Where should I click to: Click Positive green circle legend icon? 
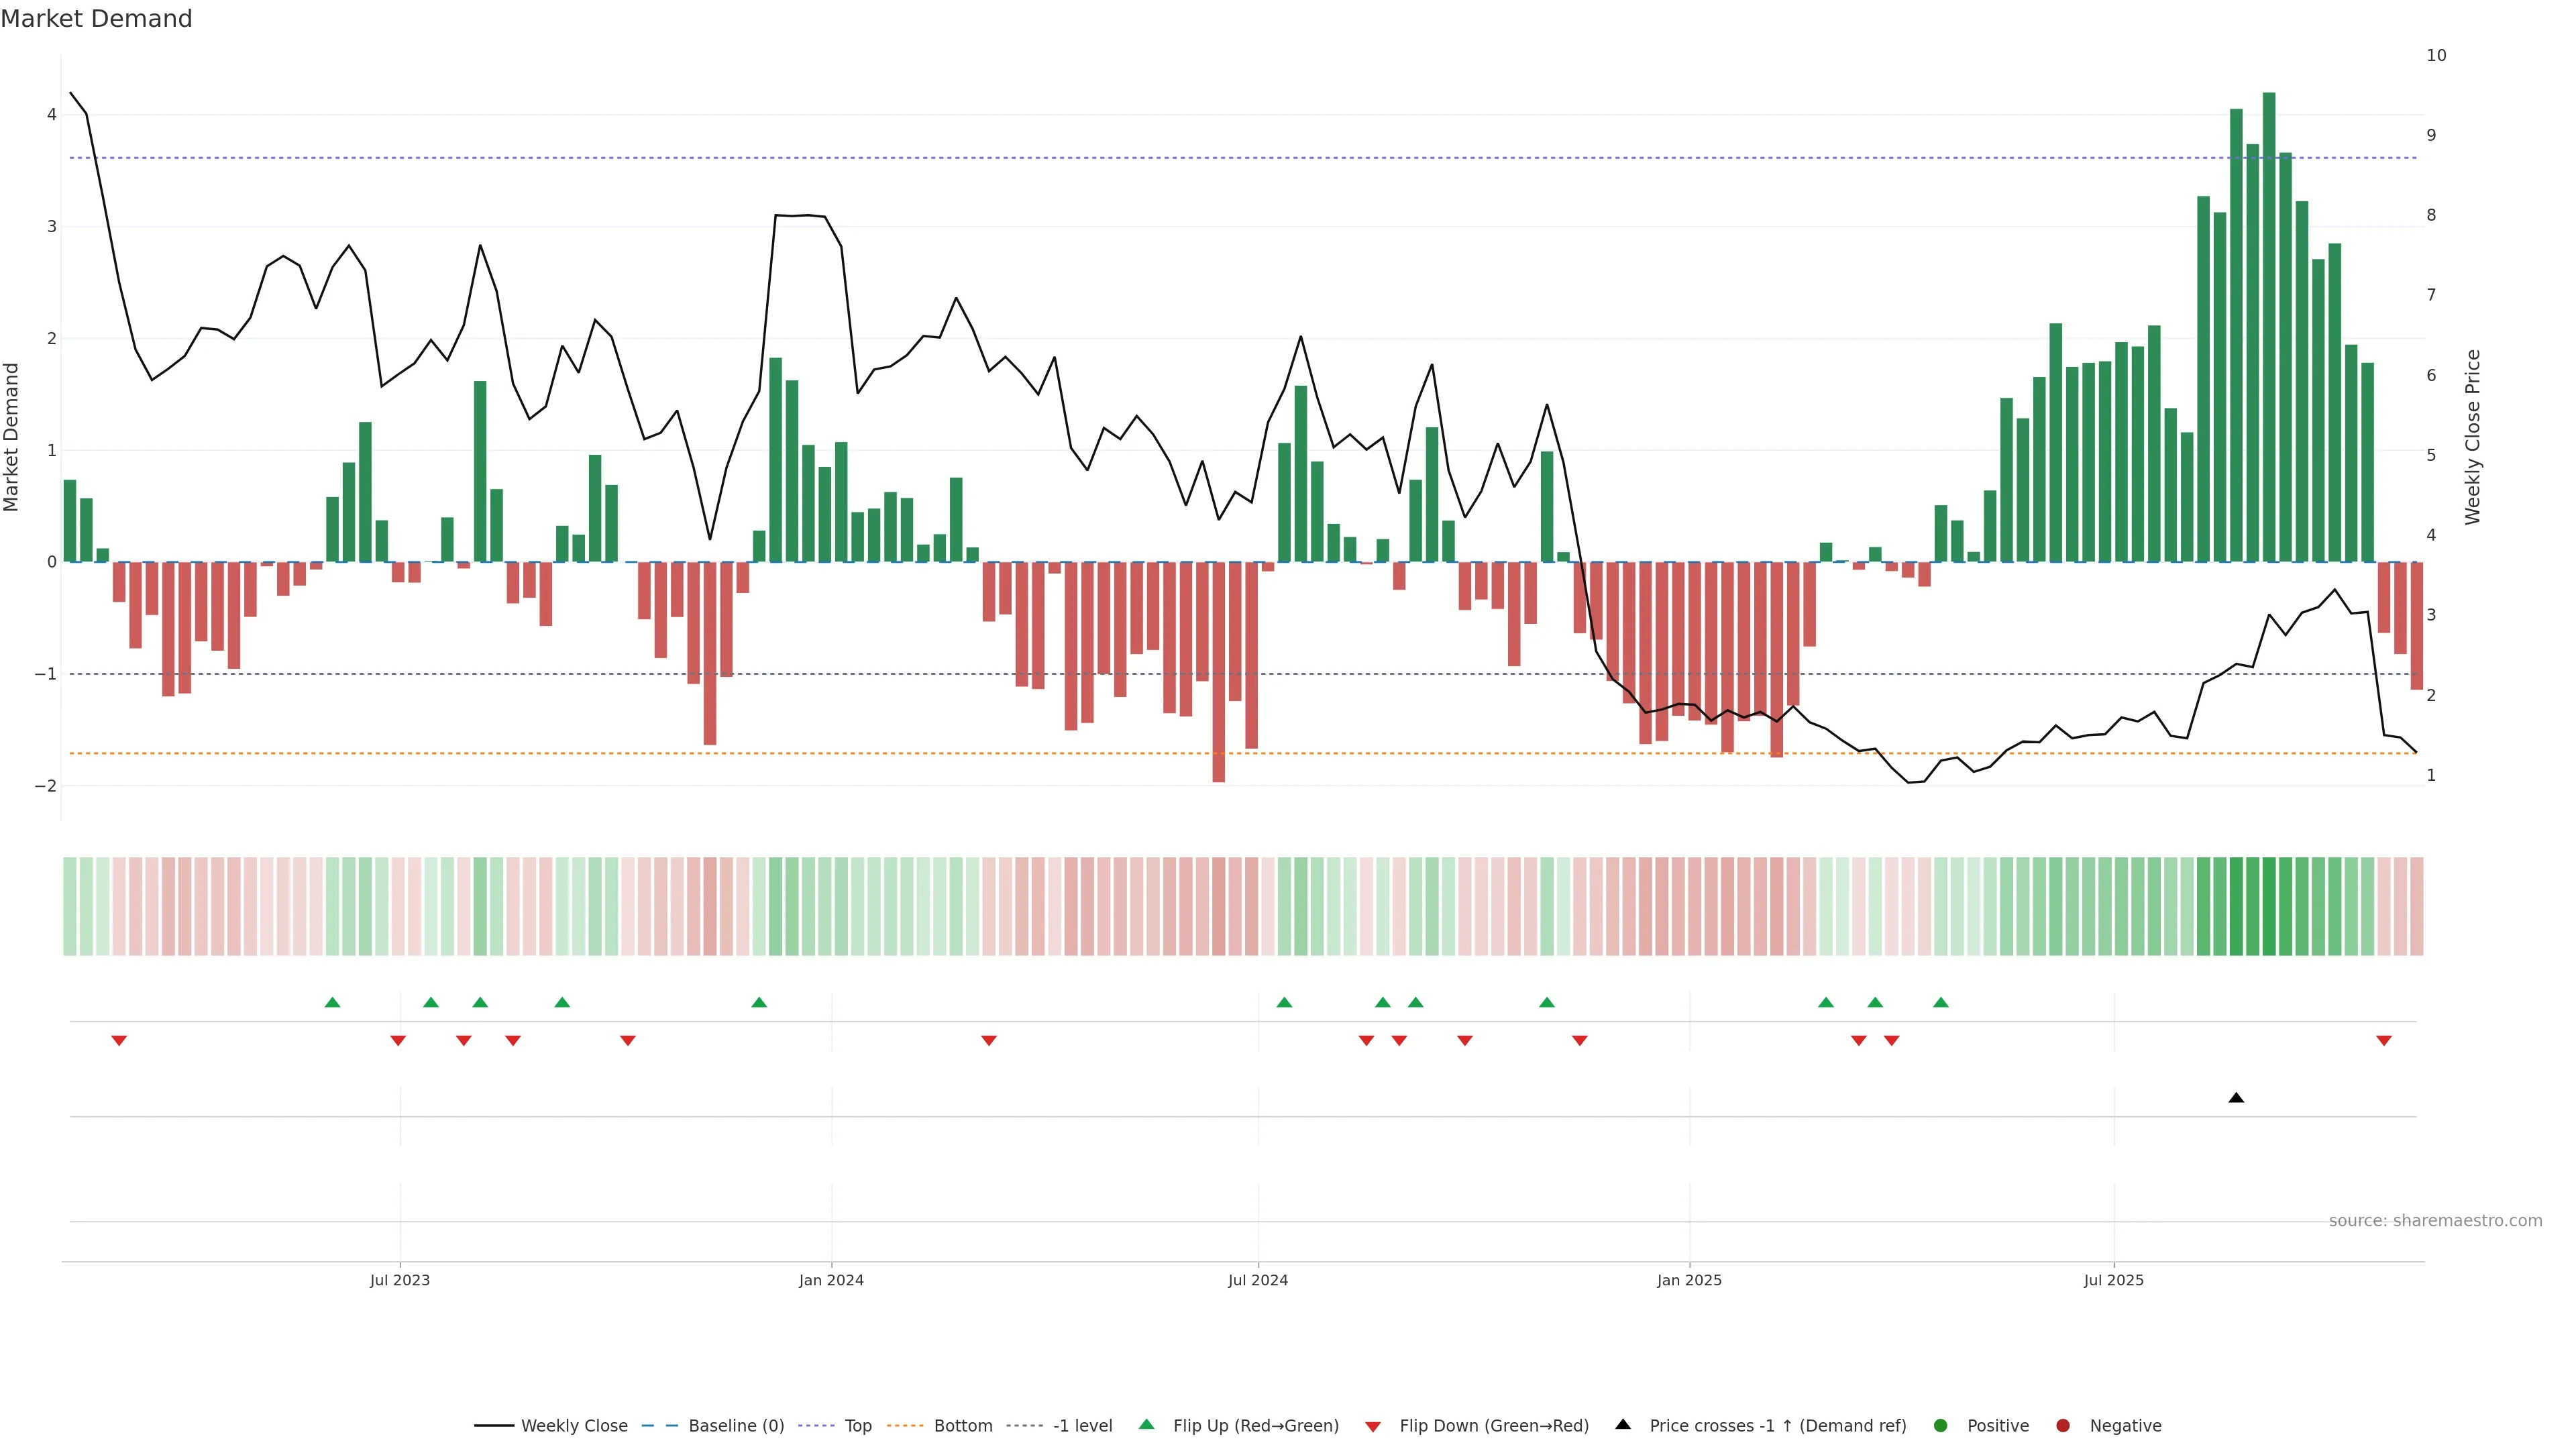click(1941, 1426)
